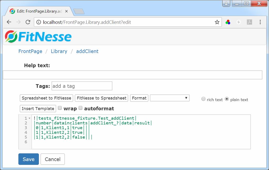Open Chrome three-dot menu
The image size is (269, 170).
click(260, 22)
